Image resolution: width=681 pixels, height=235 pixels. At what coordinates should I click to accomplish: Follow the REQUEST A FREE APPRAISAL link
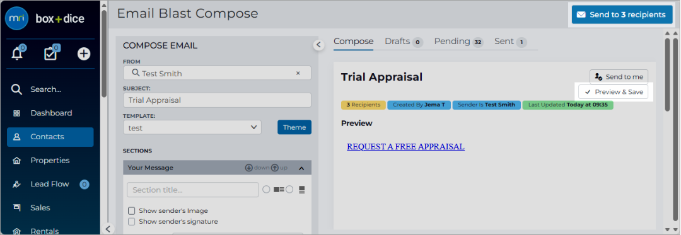tap(405, 147)
